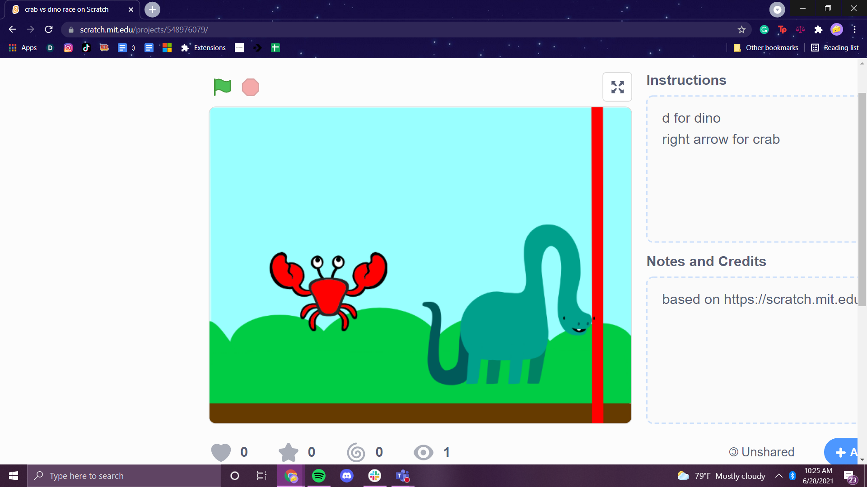867x487 pixels.
Task: Click the views eye icon
Action: [423, 452]
